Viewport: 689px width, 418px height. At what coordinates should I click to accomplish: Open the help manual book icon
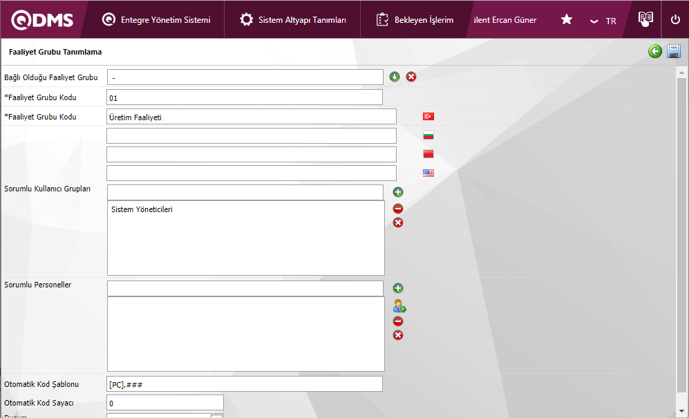click(x=645, y=19)
